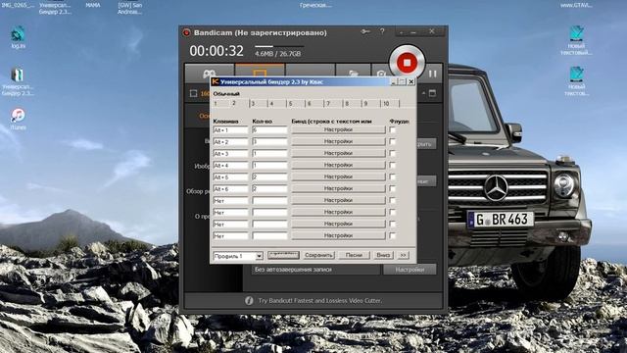Open the Универсальный биндер 2.3 desktop icon
The width and height of the screenshot is (627, 353).
18,81
